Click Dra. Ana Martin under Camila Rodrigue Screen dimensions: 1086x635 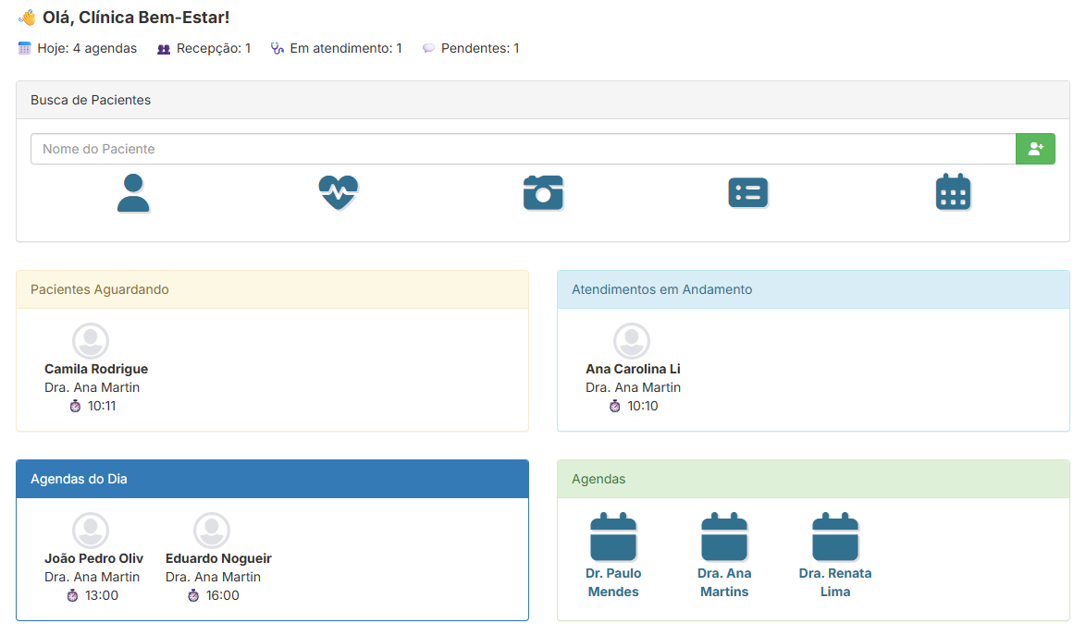tap(93, 387)
